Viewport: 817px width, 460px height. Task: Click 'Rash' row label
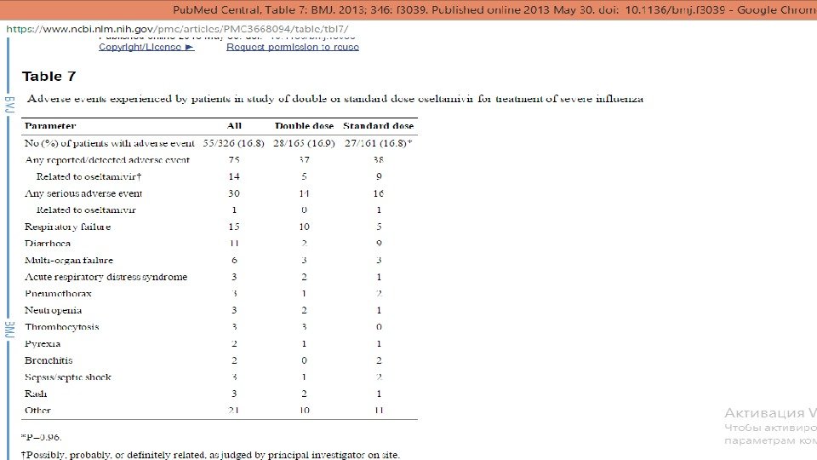[36, 394]
